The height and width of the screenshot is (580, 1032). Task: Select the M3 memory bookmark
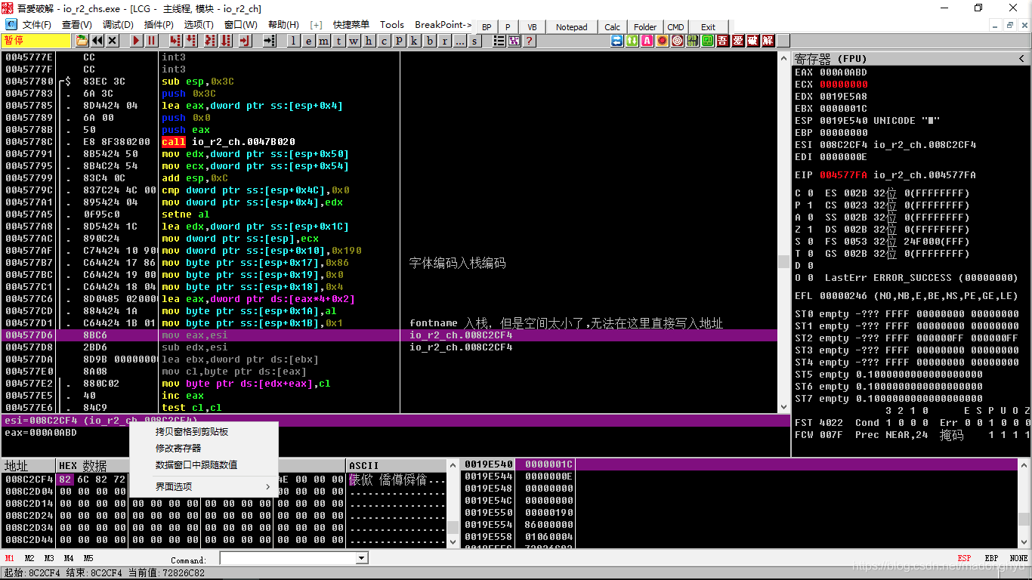point(49,558)
